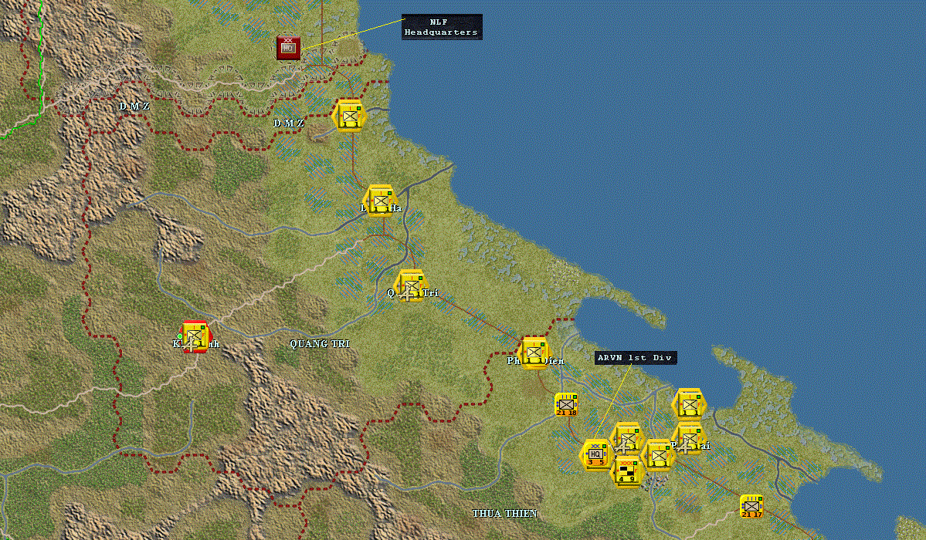926x540 pixels.
Task: Select the division HQ counter showing 3 5
Action: pyautogui.click(x=595, y=454)
